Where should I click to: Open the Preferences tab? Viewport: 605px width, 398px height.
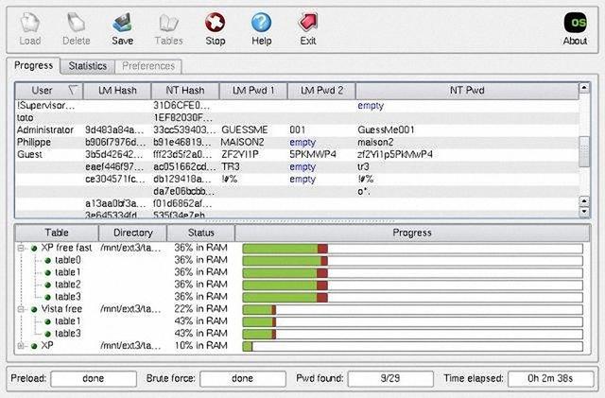tap(148, 66)
